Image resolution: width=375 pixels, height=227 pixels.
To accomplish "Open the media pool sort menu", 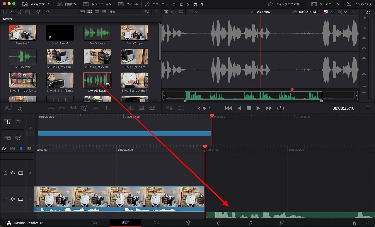I will coord(147,12).
